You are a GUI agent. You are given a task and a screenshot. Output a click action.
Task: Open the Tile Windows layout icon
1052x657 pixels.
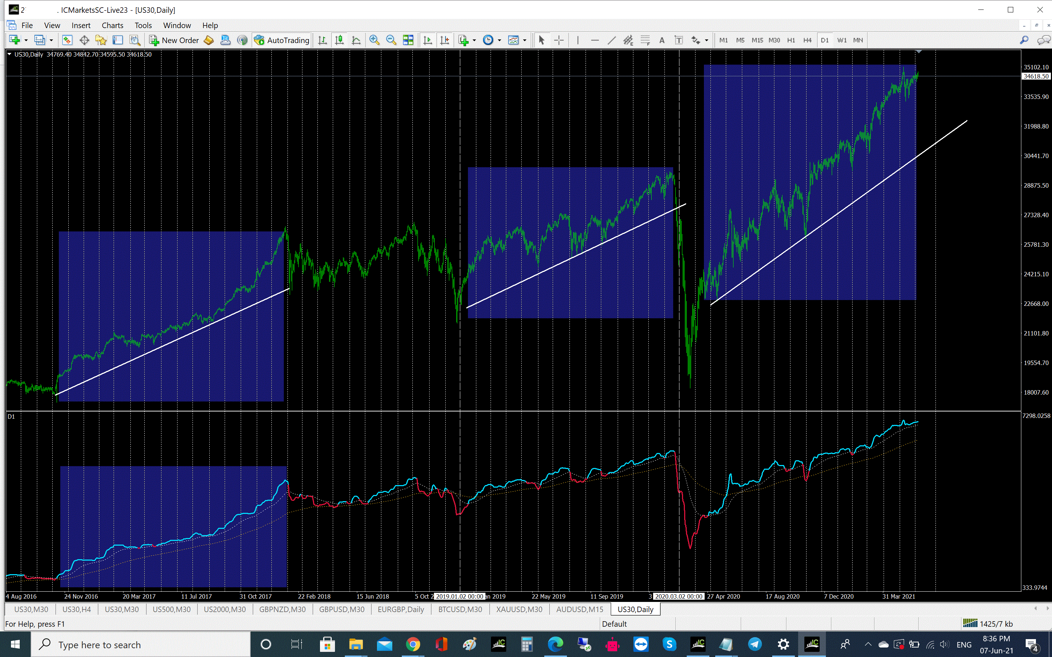point(408,40)
